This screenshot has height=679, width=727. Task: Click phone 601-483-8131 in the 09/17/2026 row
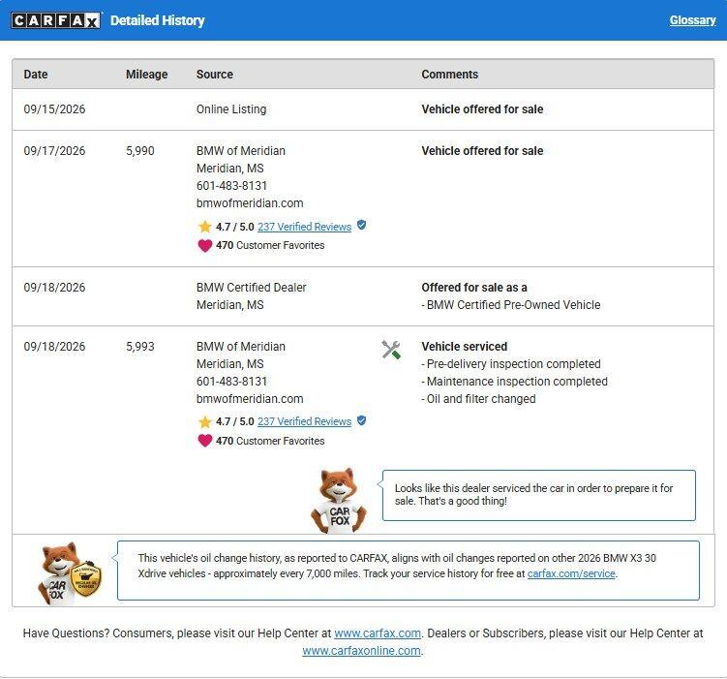tap(231, 186)
